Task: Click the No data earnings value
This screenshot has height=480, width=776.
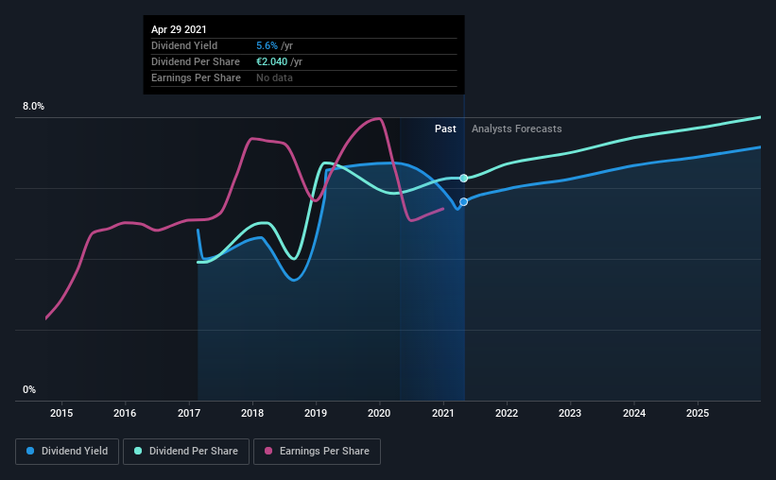Action: point(274,77)
